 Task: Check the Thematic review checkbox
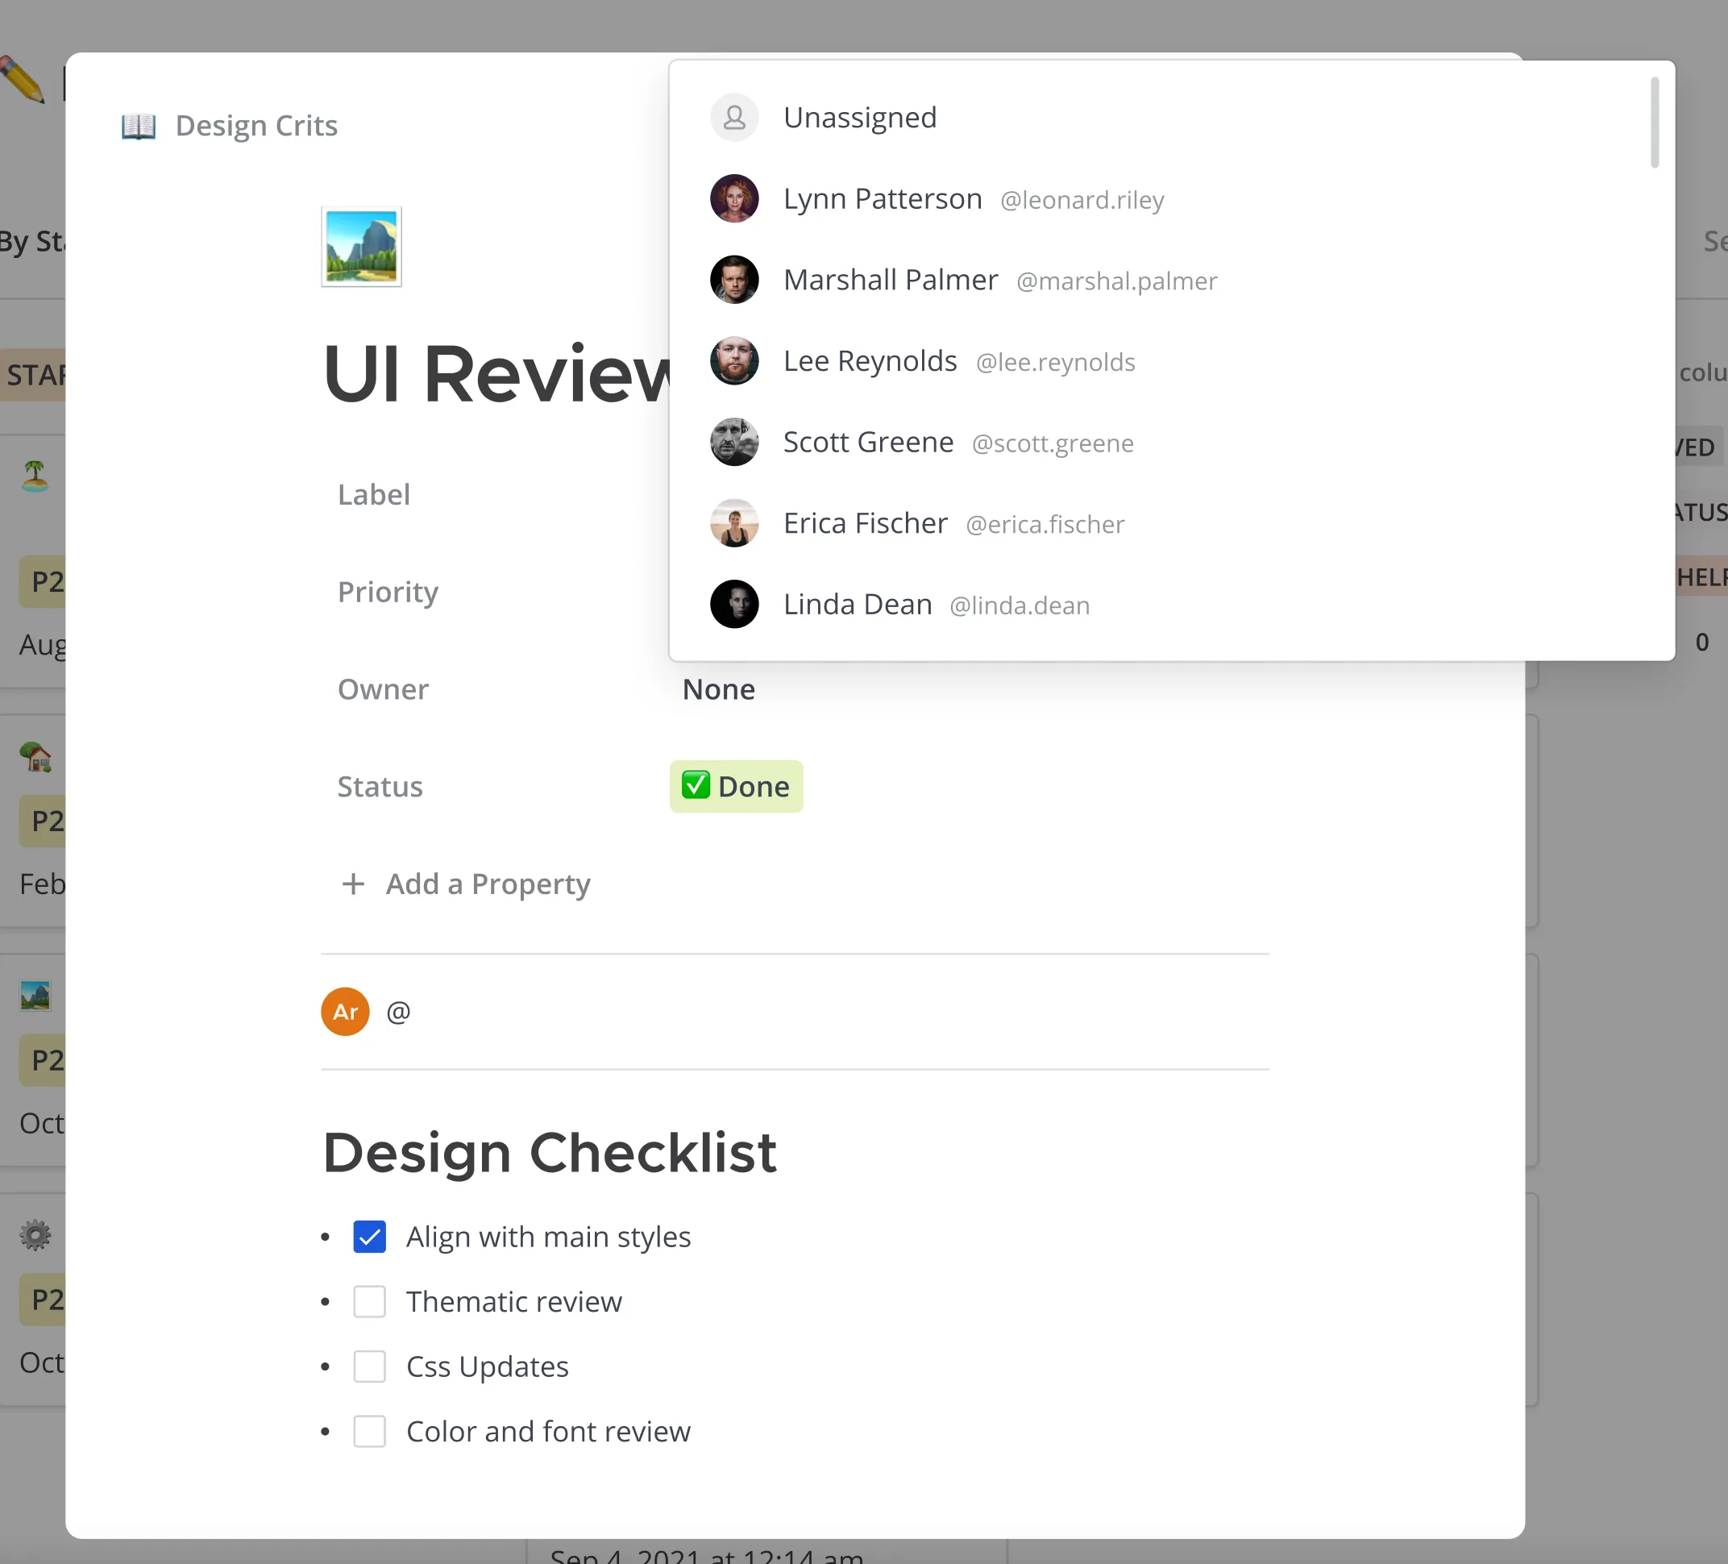(369, 1302)
